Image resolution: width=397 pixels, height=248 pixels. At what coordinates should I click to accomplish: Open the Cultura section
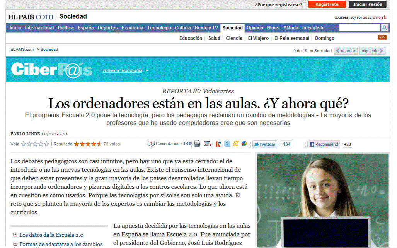(183, 27)
